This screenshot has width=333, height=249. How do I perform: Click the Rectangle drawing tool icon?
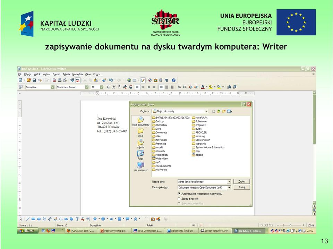point(33,219)
